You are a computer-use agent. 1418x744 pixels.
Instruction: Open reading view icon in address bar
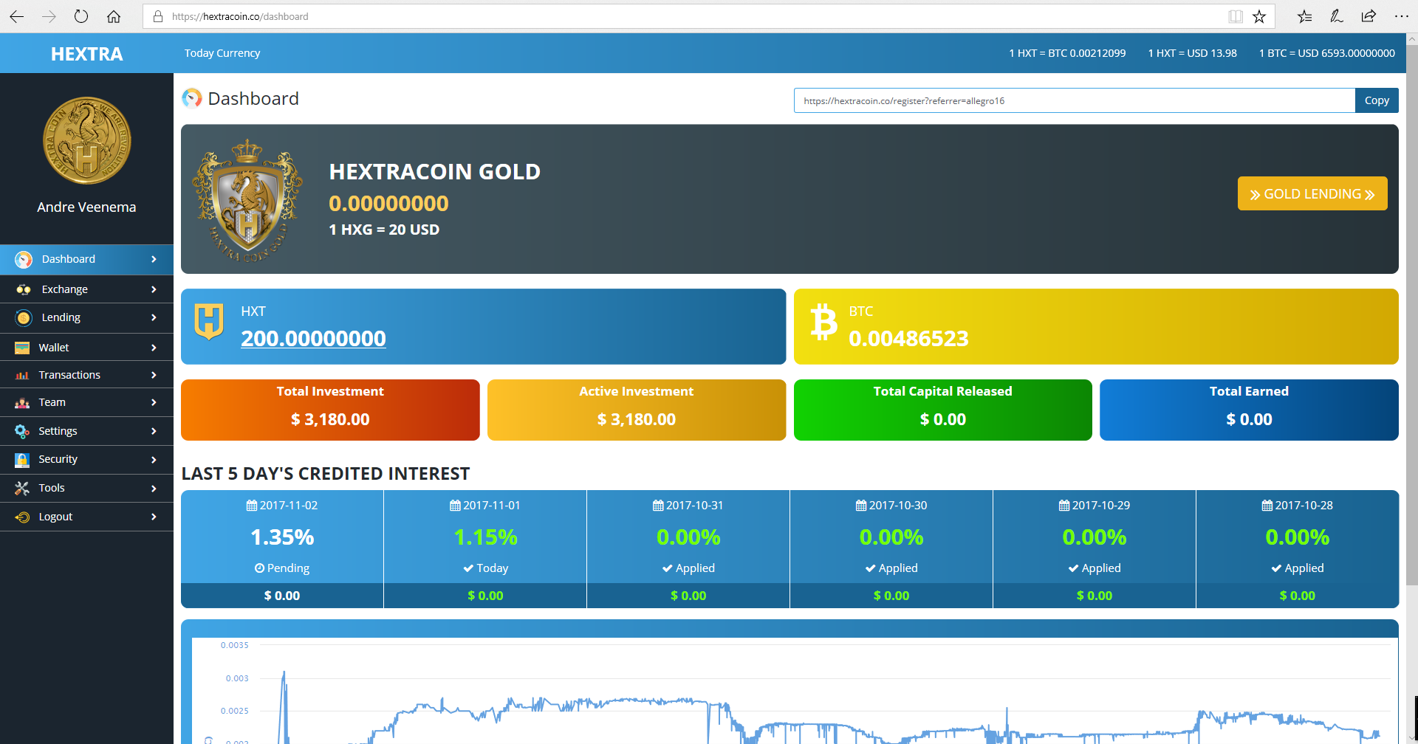1236,16
